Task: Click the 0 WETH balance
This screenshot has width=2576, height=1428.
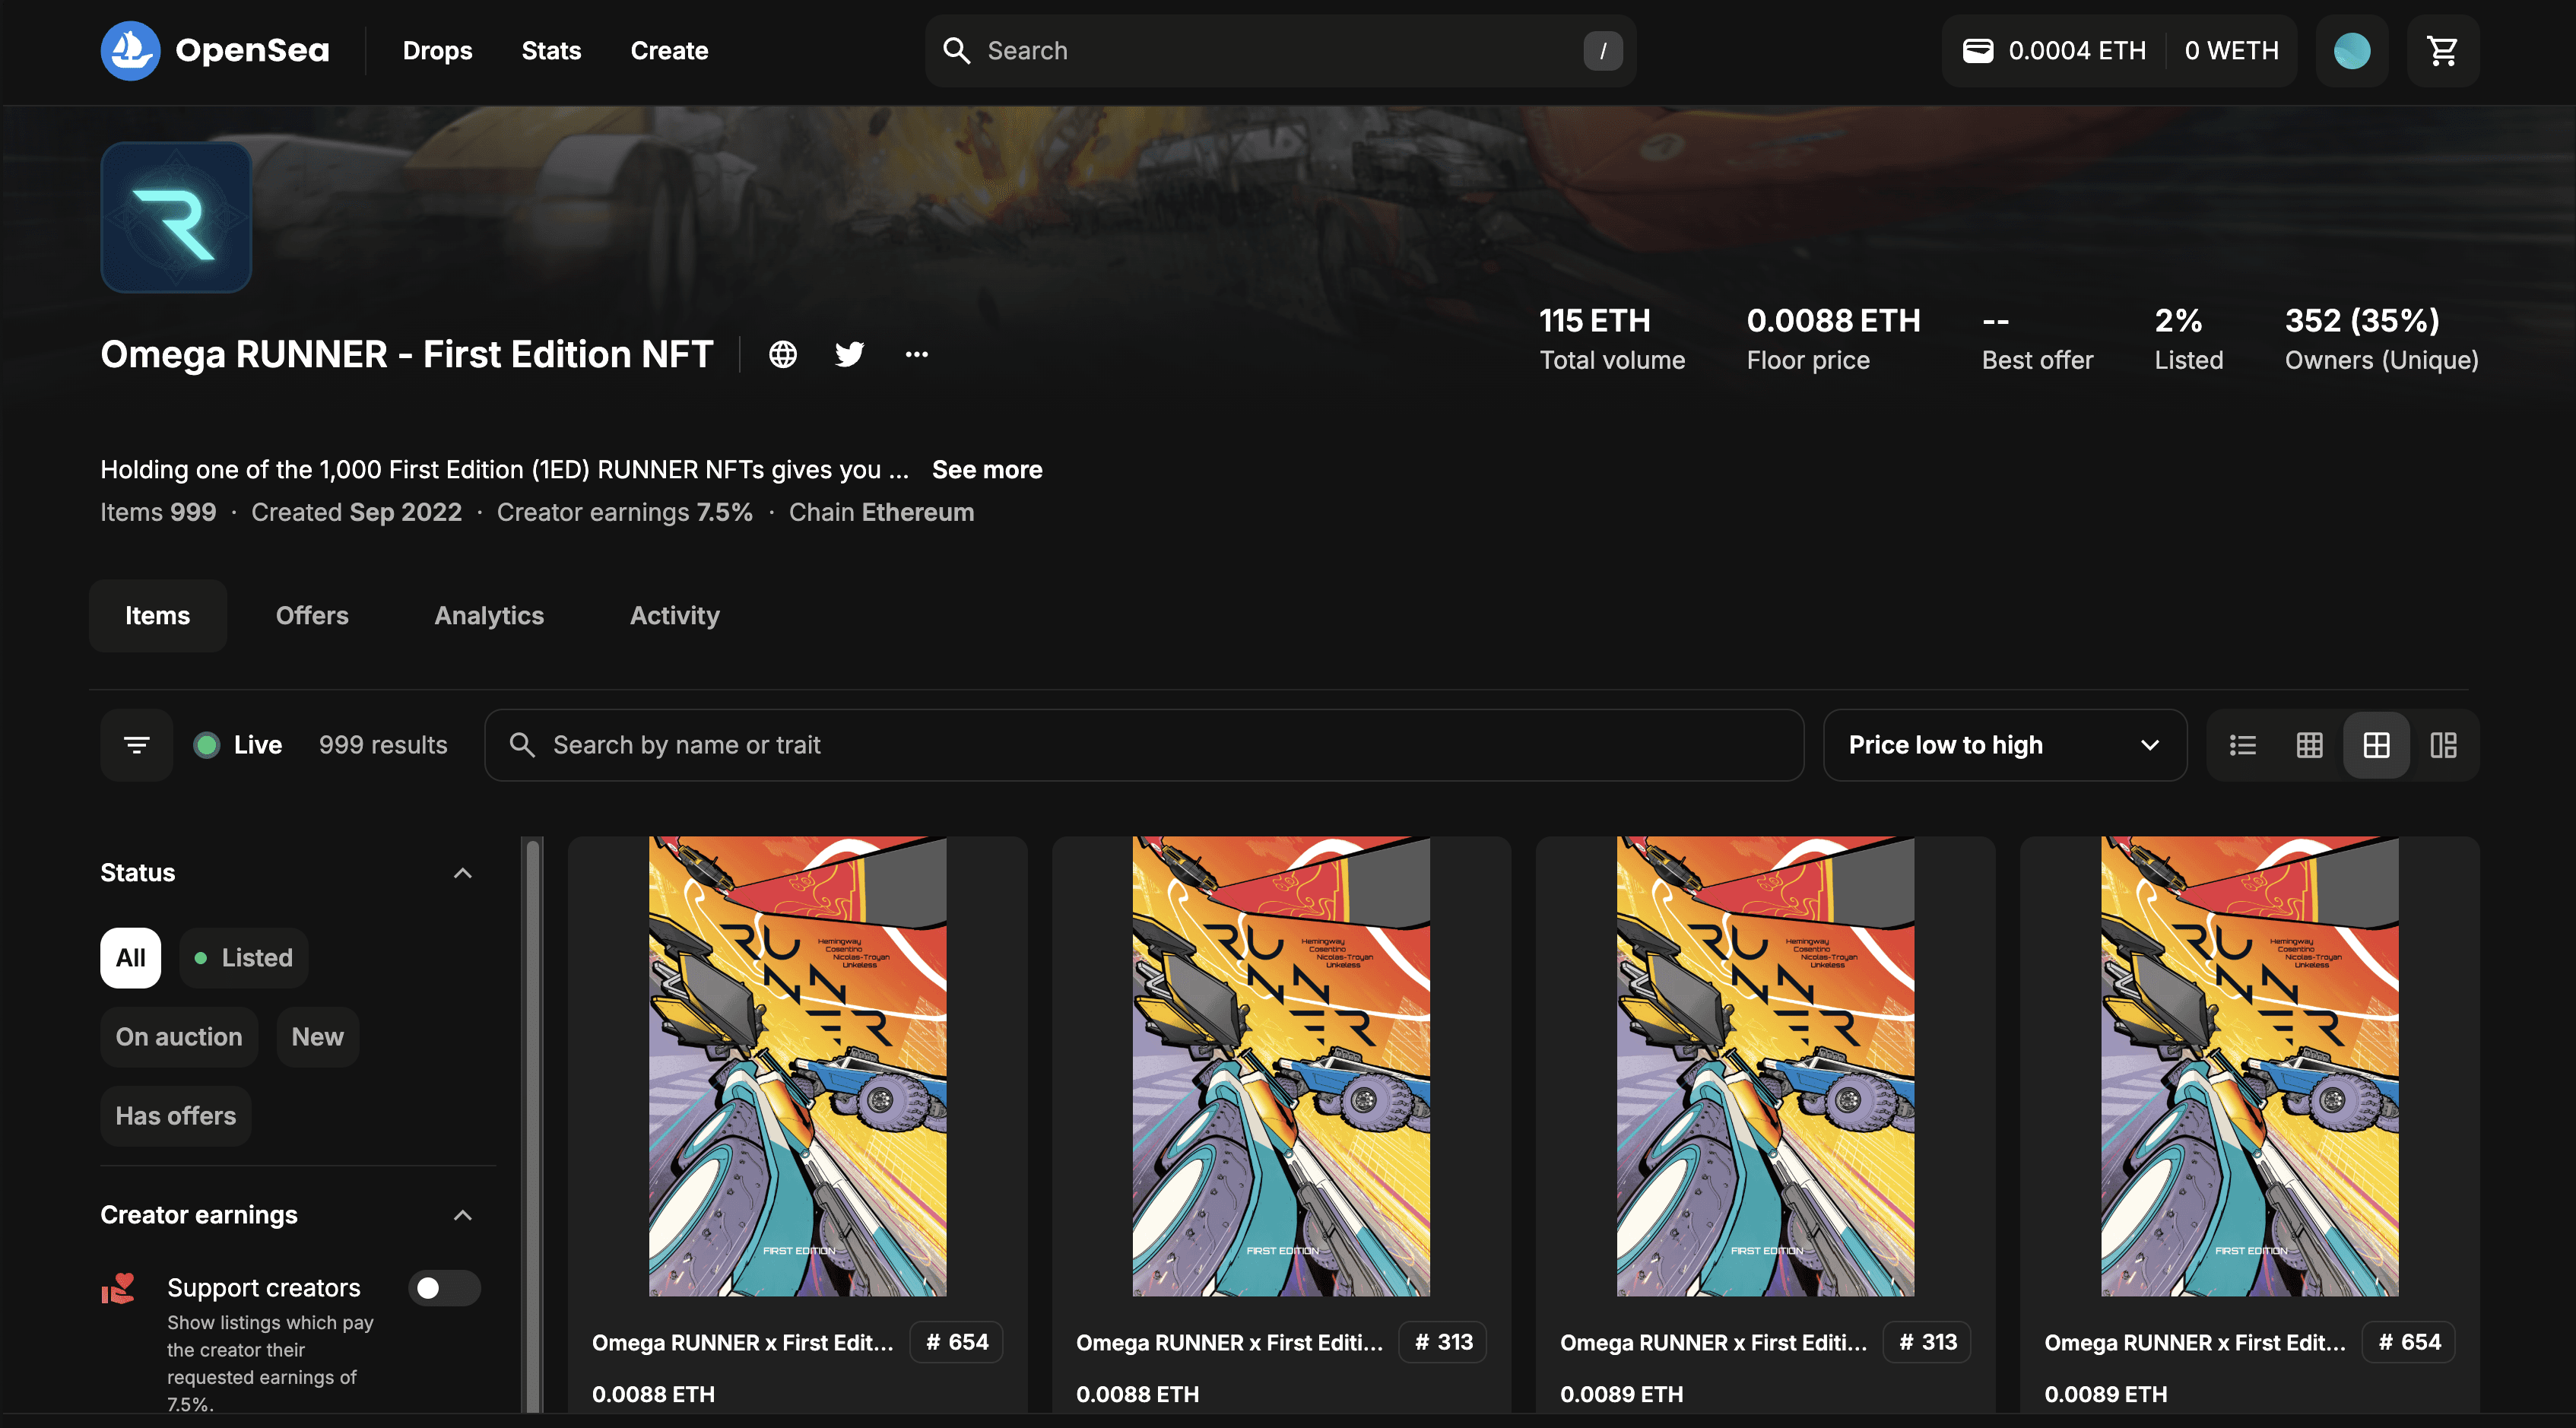Action: point(2231,50)
